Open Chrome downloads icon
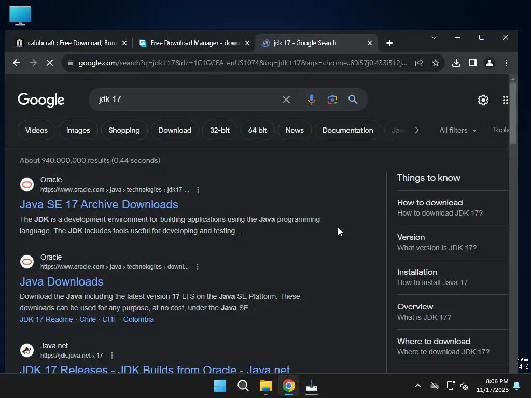 (x=456, y=63)
